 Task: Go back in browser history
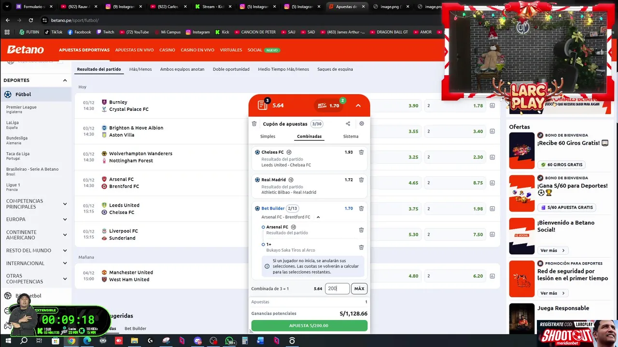[8, 20]
